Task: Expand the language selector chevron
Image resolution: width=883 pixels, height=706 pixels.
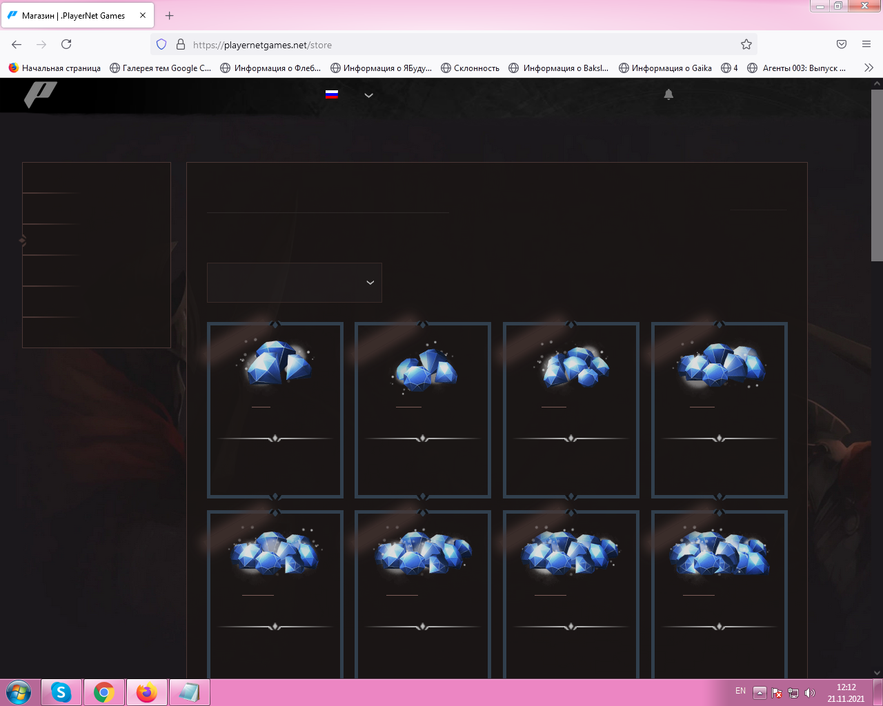Action: tap(368, 95)
